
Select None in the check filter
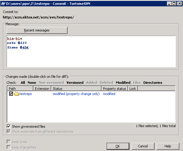[x=32, y=83]
